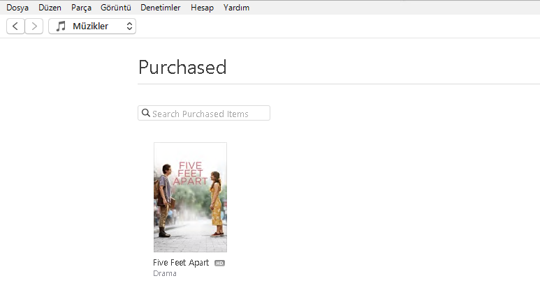The width and height of the screenshot is (540, 283).
Task: Open the Müzikler media type dropdown
Action: point(92,26)
